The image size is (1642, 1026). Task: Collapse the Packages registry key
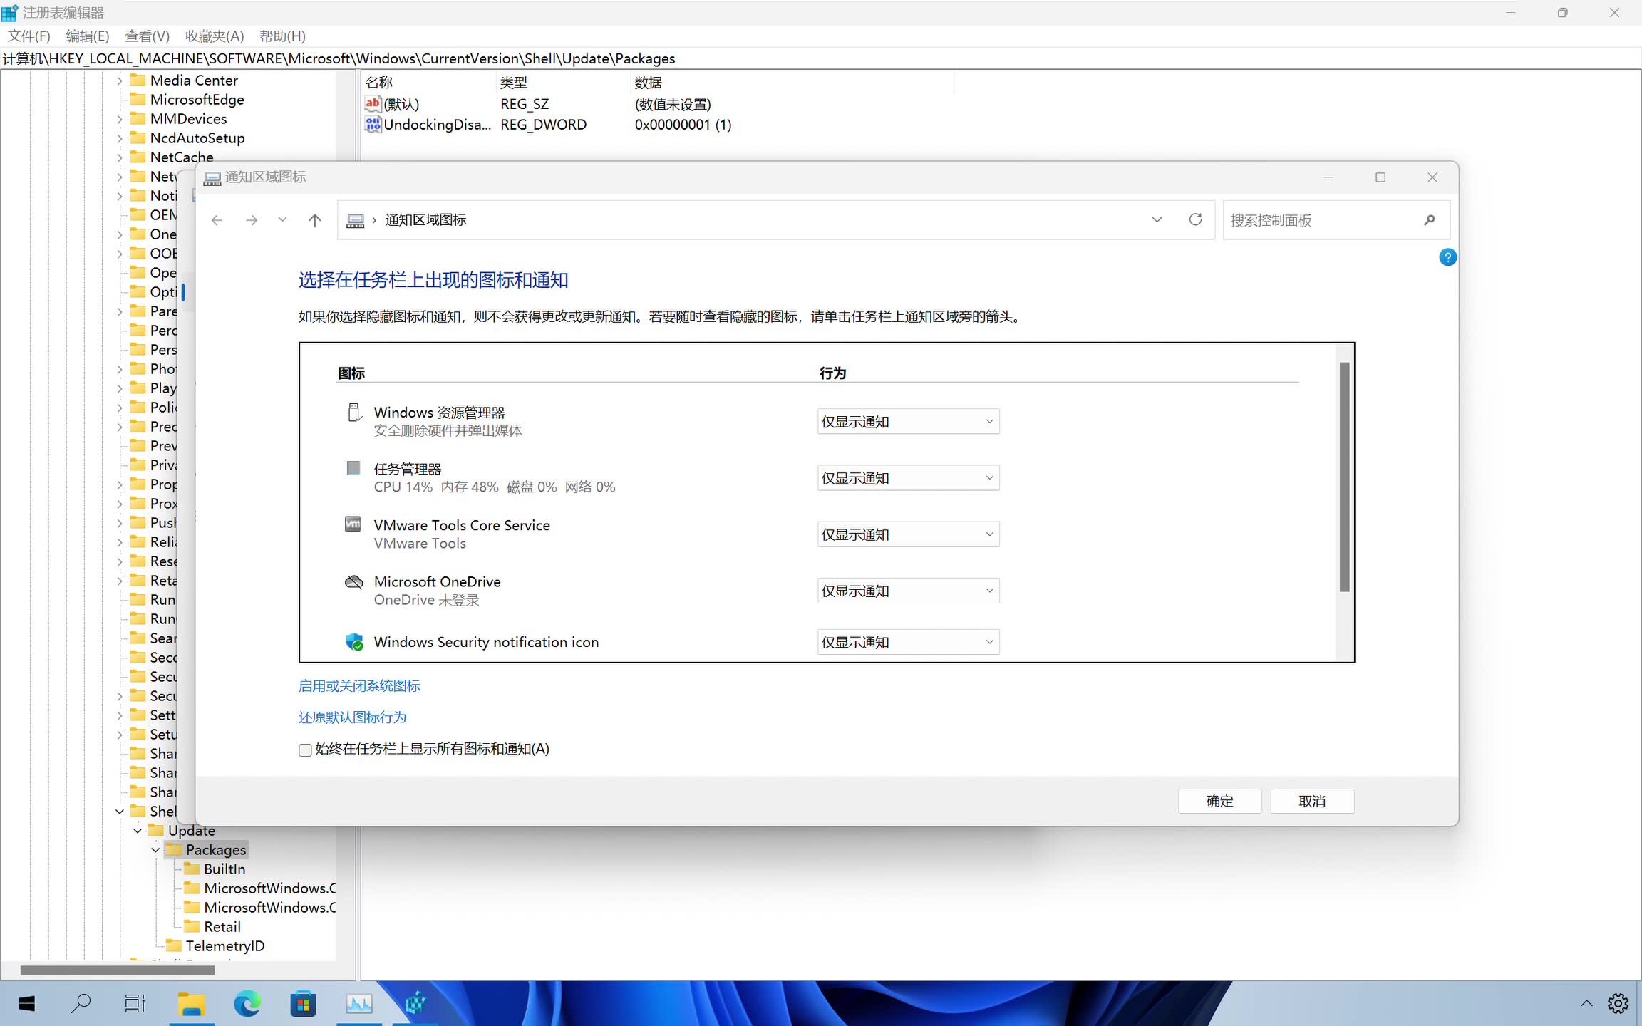point(155,849)
